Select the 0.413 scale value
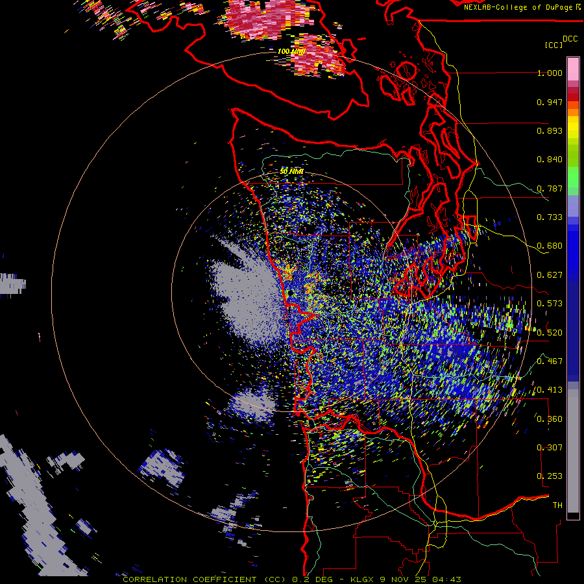This screenshot has width=584, height=584. point(550,390)
